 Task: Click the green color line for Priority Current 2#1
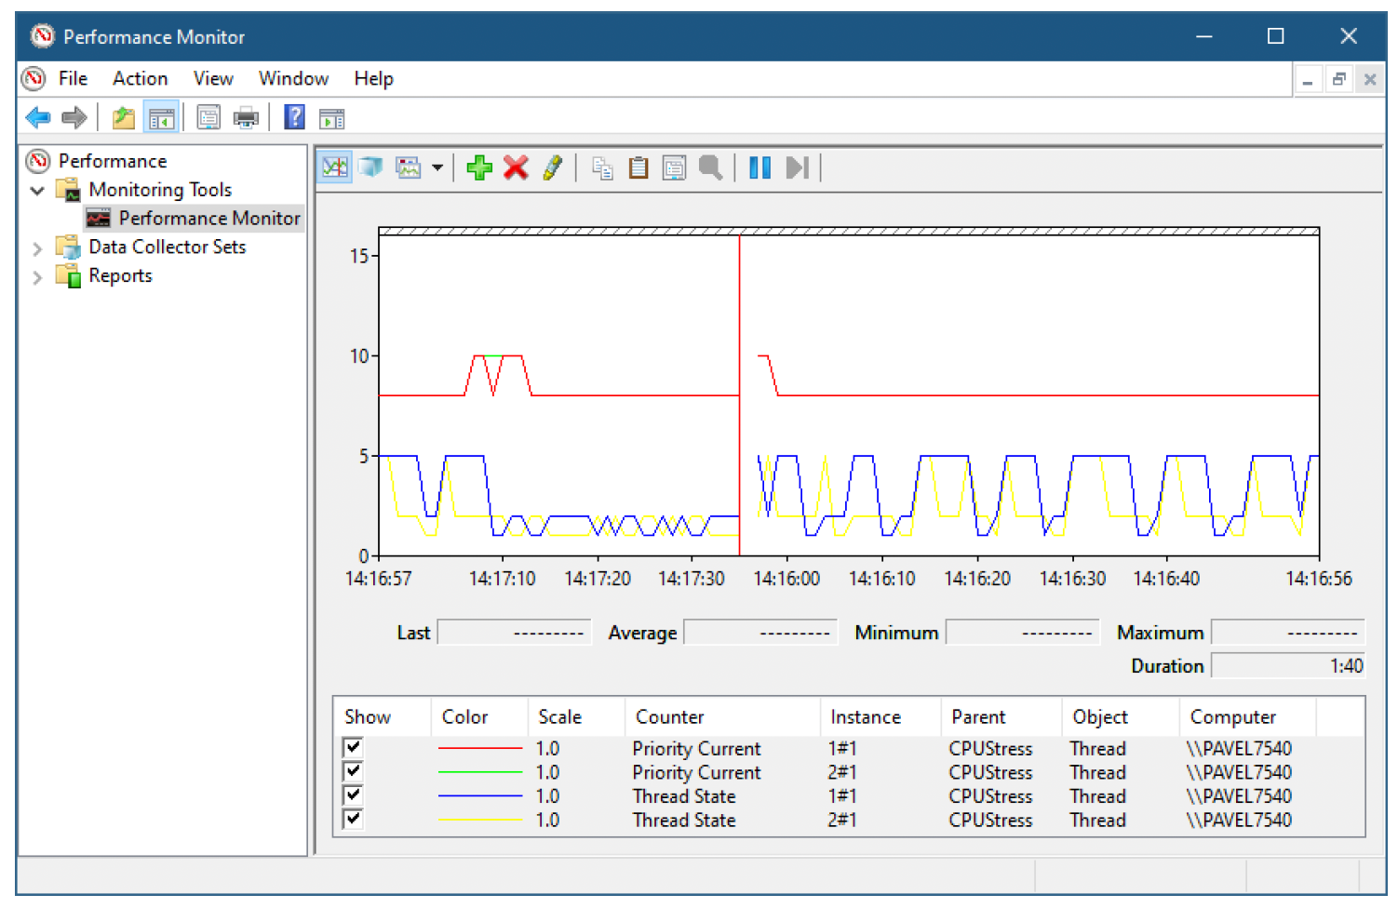click(x=480, y=772)
